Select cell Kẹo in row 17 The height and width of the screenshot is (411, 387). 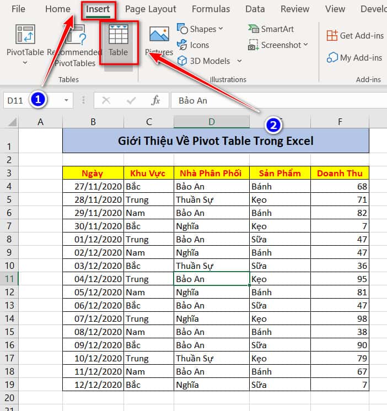[280, 358]
